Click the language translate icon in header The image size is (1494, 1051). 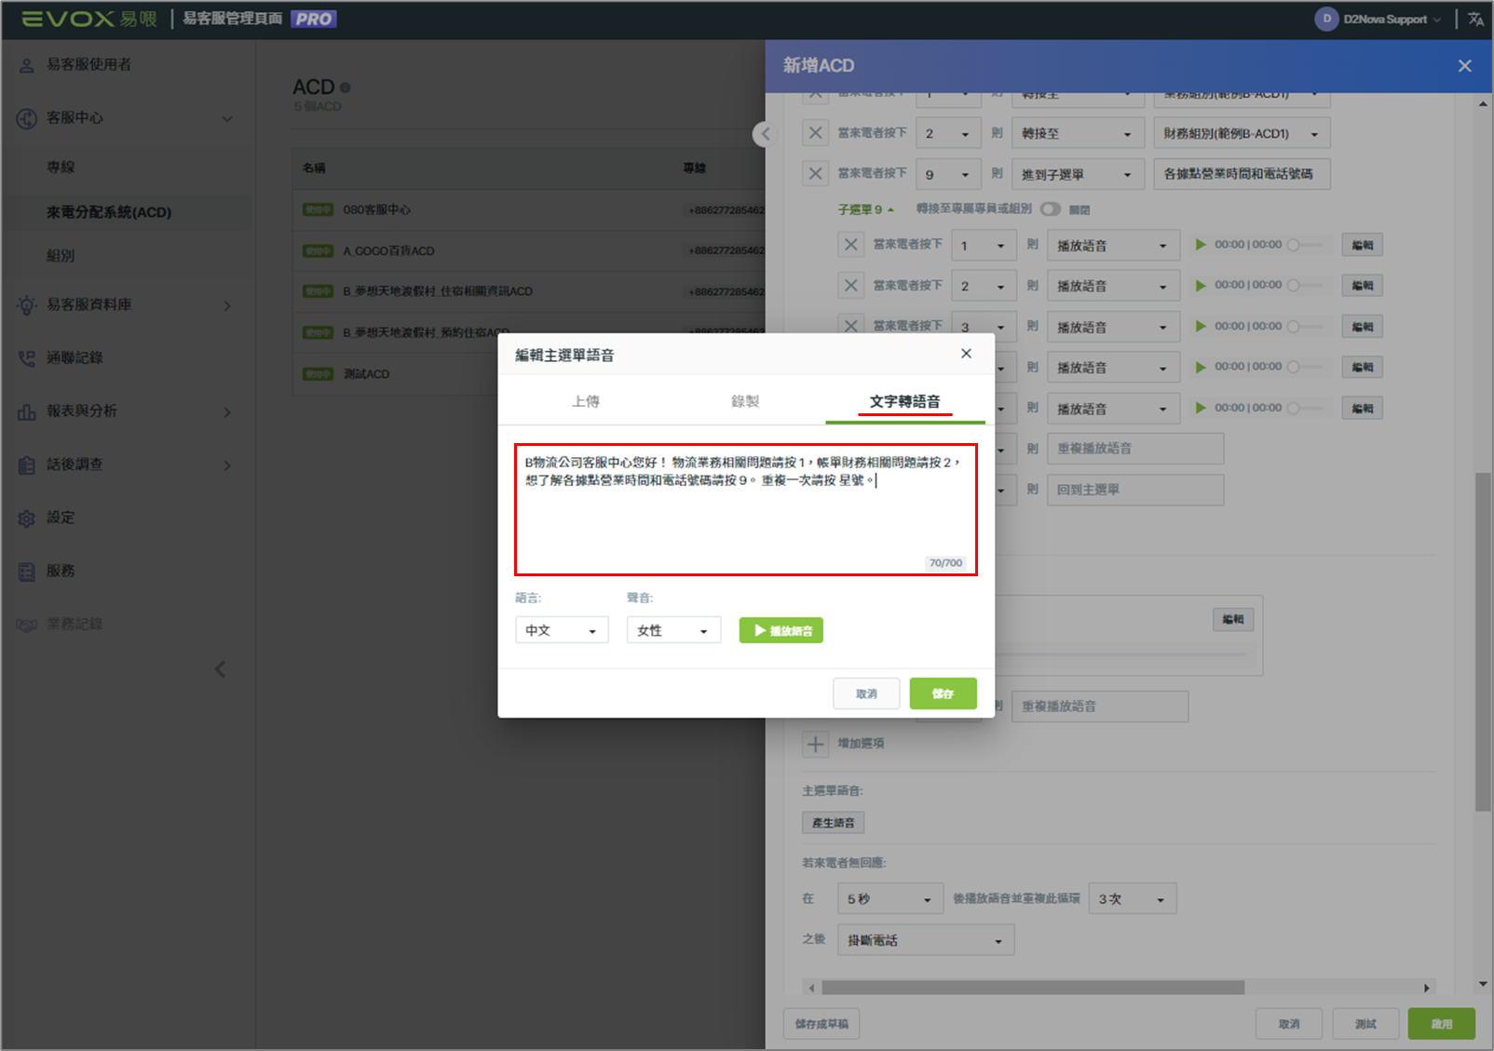(1475, 19)
